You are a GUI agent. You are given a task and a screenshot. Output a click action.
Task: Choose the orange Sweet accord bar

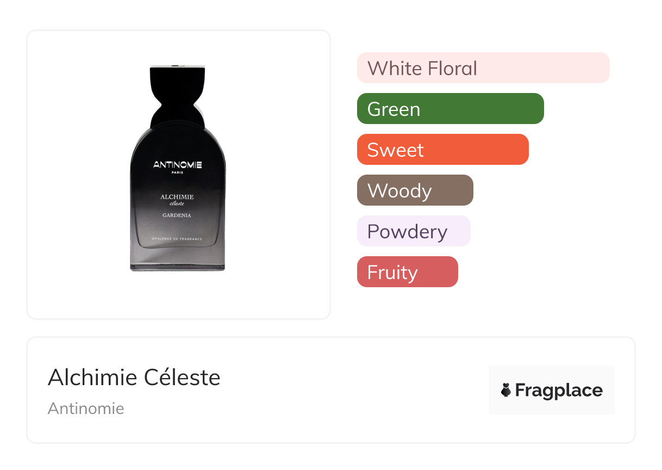442,150
